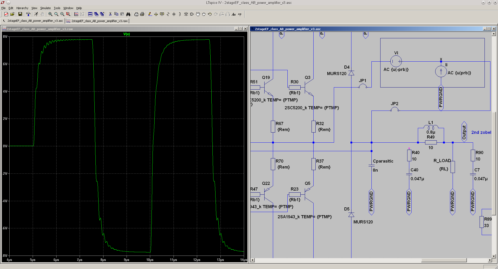Click the Print icon in toolbar
The width and height of the screenshot is (498, 269).
142,14
